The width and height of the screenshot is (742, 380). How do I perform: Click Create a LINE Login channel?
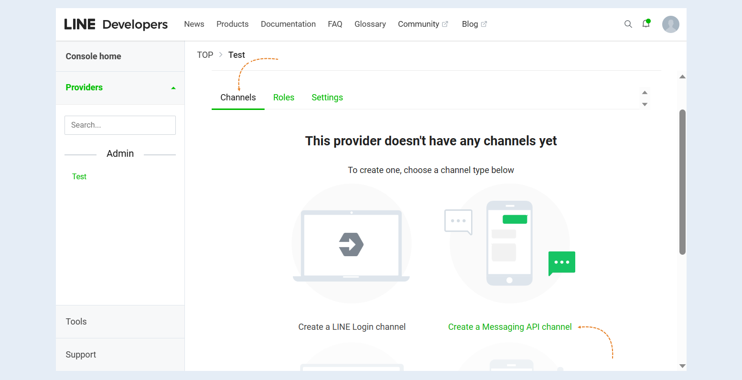(352, 327)
